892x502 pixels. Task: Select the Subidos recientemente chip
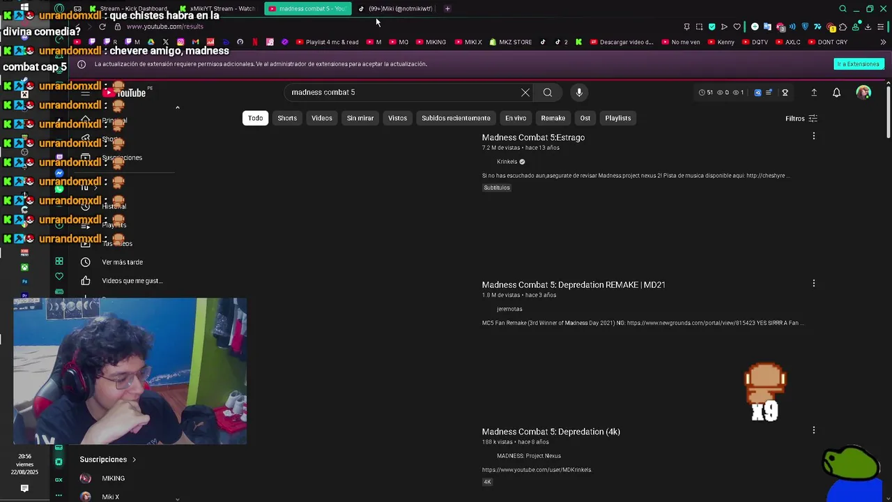point(456,118)
